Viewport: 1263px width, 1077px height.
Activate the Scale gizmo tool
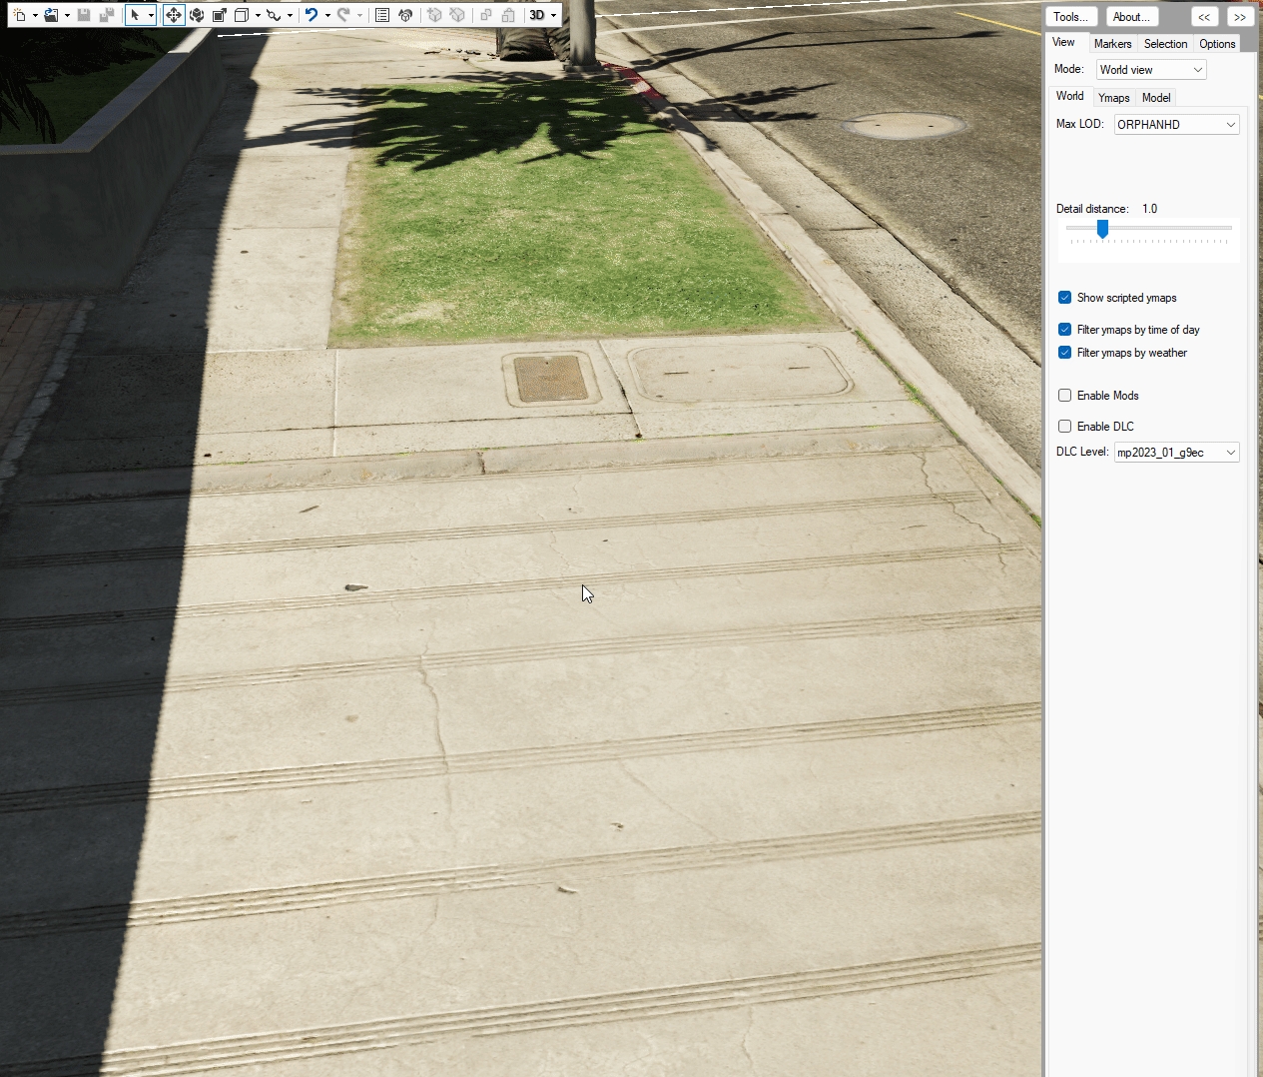tap(220, 15)
